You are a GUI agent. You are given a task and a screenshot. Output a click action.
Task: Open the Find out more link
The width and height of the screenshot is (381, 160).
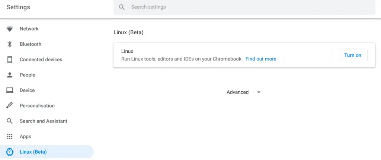(x=261, y=59)
